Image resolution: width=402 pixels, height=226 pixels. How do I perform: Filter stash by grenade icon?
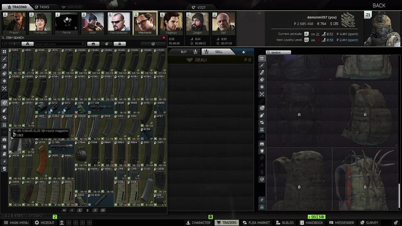click(262, 115)
